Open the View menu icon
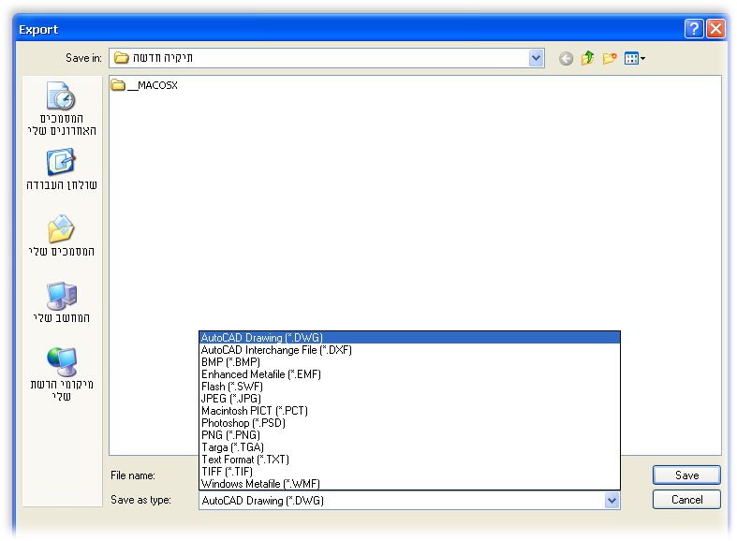This screenshot has height=541, width=737. click(x=635, y=58)
